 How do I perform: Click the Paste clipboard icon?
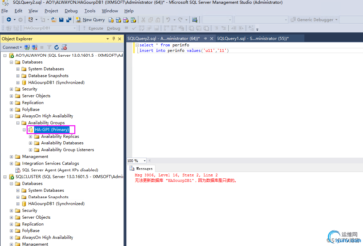click(158, 20)
